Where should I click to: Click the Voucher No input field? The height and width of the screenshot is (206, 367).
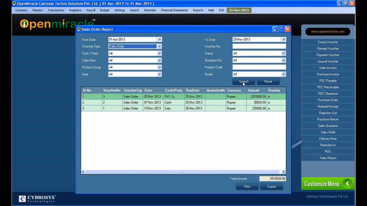point(259,46)
